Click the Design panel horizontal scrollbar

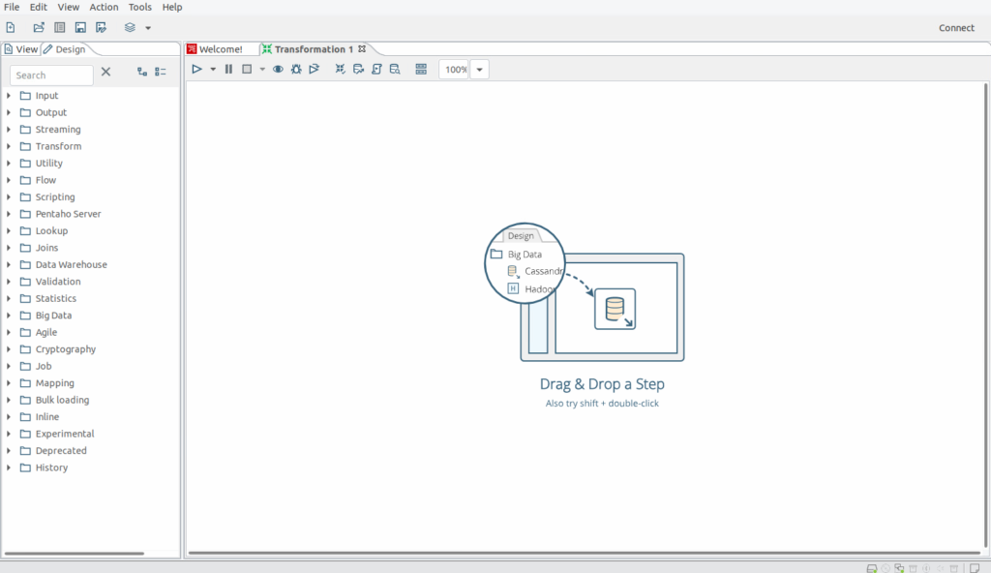tap(75, 554)
